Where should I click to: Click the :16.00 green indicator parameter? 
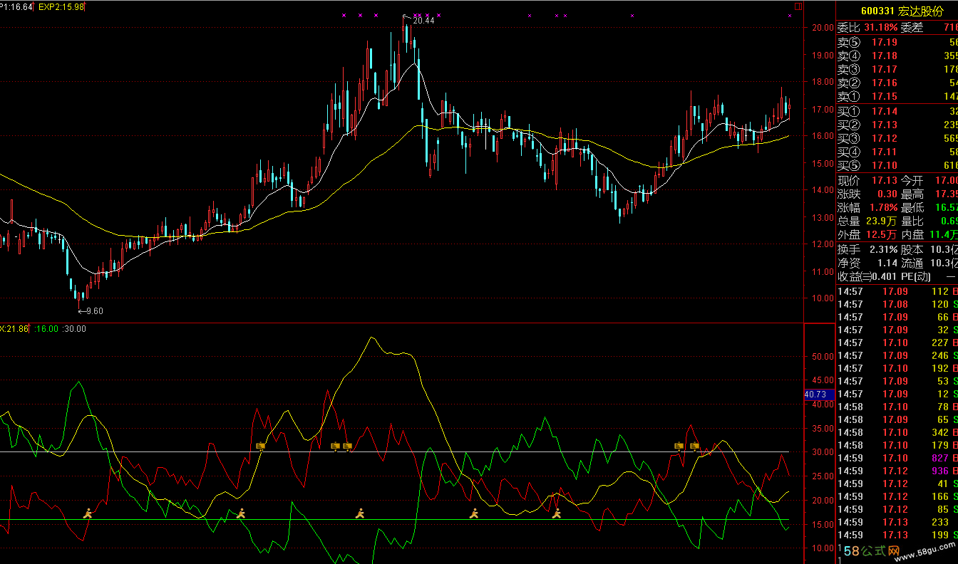[x=46, y=329]
